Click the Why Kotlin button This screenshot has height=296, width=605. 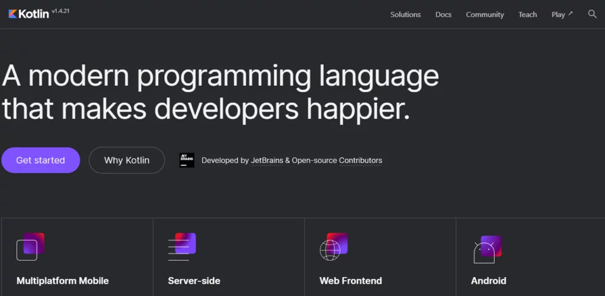pos(126,160)
